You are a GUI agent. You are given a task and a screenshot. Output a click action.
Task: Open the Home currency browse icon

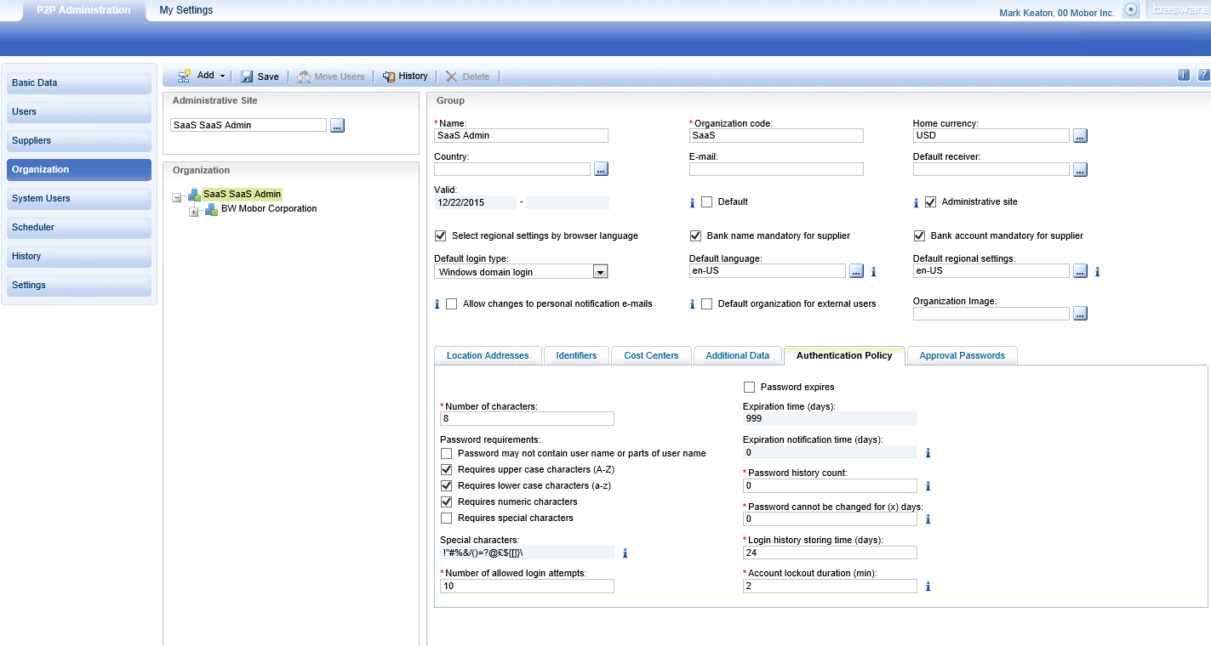tap(1080, 135)
